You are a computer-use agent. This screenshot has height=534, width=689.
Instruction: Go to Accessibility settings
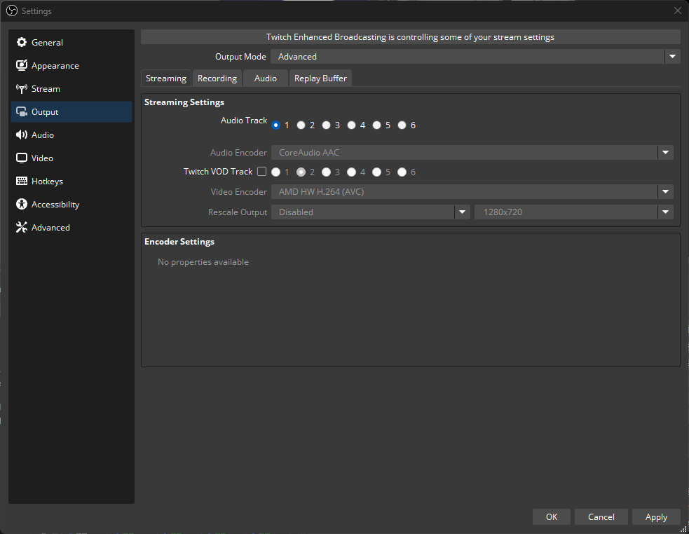71,205
